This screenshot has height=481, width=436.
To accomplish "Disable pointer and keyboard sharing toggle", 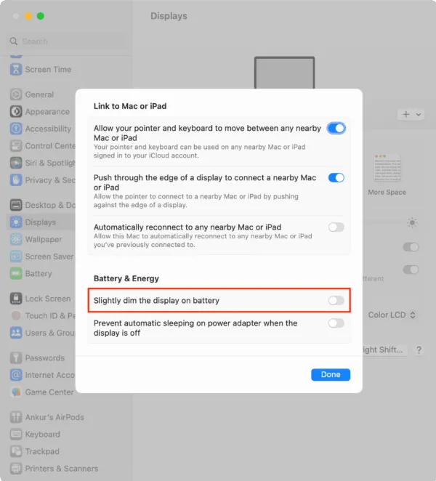I will coord(336,128).
